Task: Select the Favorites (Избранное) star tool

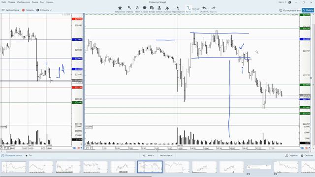Action: tap(120, 9)
